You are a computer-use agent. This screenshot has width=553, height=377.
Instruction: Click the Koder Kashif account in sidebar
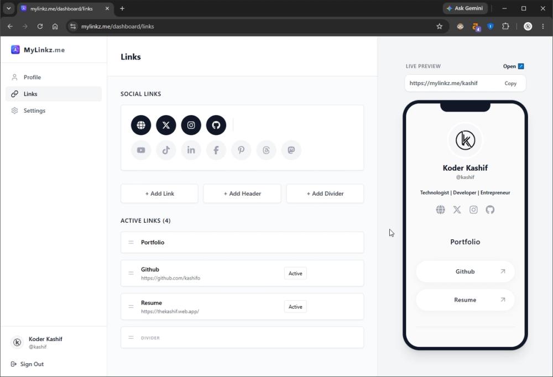pyautogui.click(x=36, y=342)
